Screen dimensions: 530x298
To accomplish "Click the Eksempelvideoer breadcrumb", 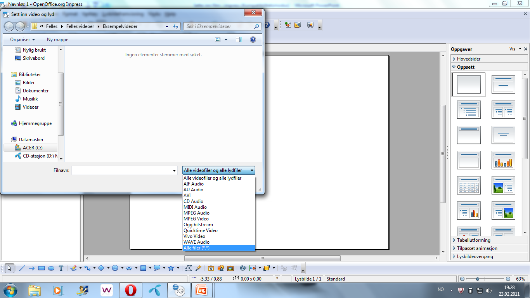I will [120, 26].
